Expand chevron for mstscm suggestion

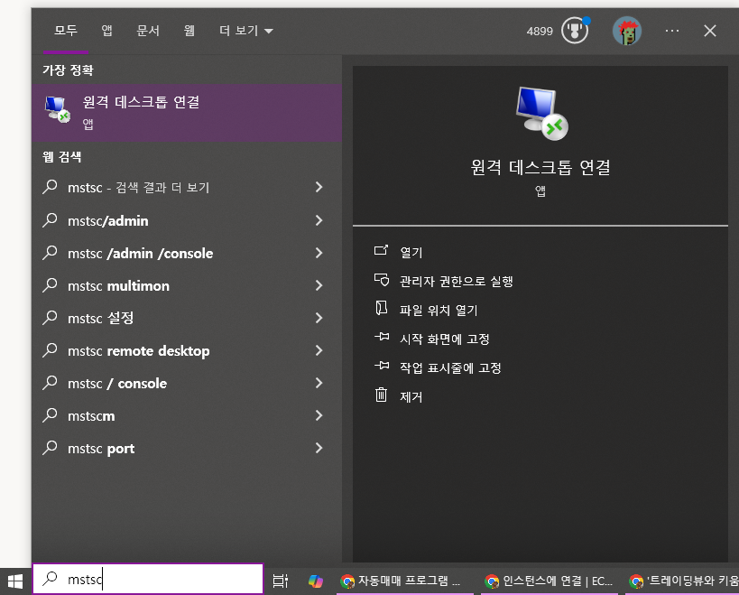click(319, 415)
